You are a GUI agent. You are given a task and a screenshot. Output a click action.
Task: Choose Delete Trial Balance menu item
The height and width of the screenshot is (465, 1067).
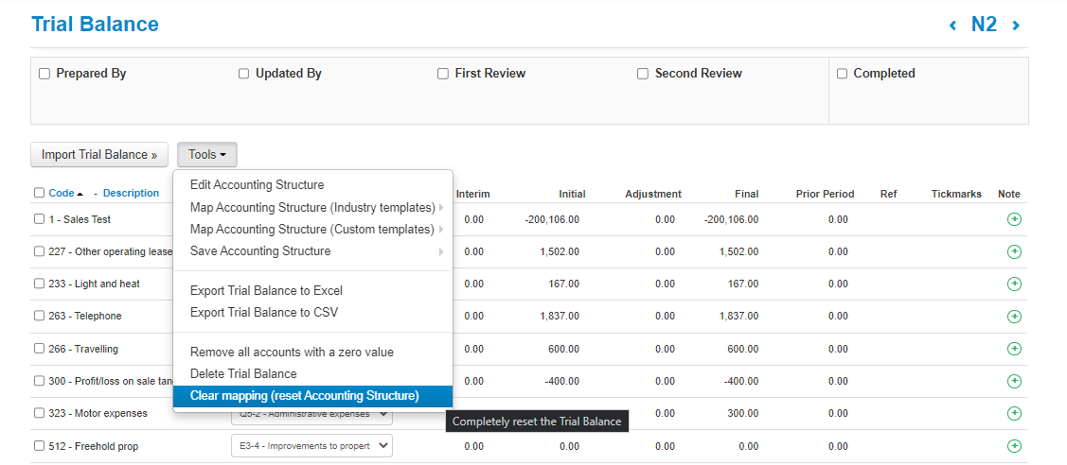pos(313,374)
